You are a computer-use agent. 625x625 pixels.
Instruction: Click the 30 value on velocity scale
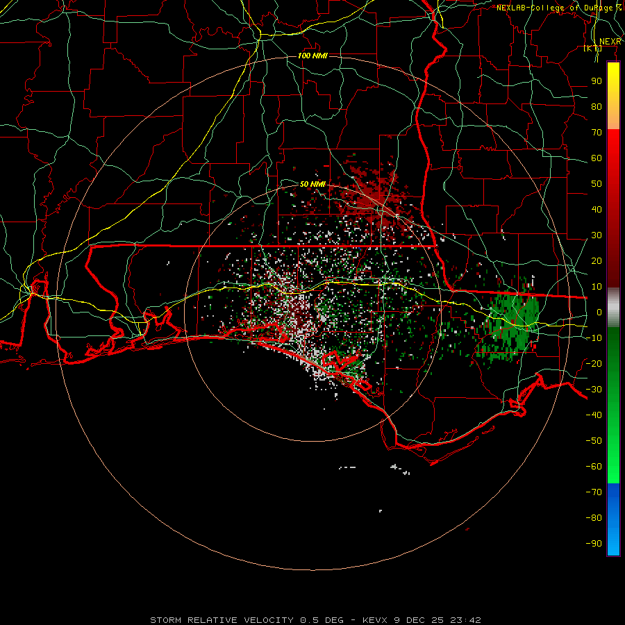(597, 235)
